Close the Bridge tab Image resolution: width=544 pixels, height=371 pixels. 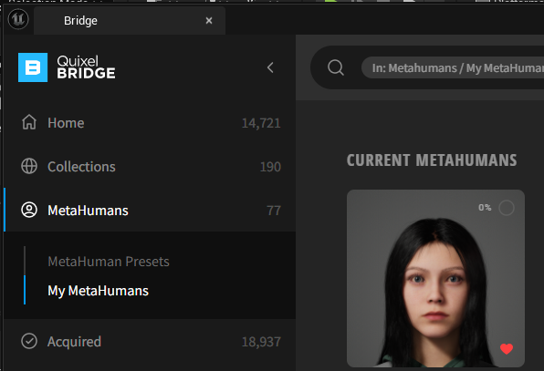click(x=209, y=21)
